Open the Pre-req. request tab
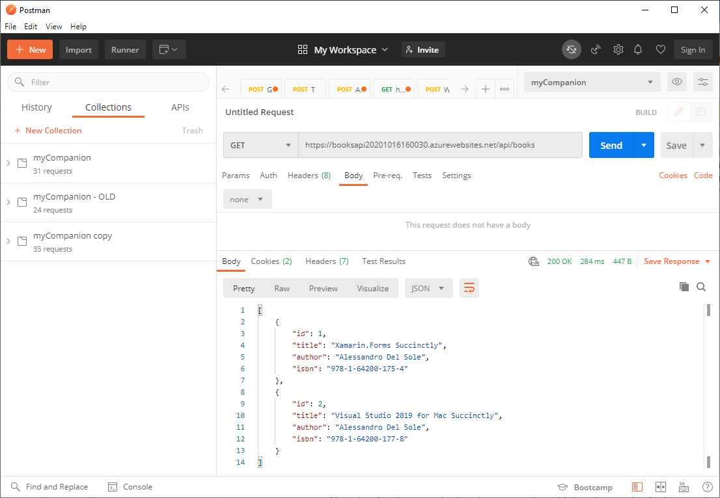Viewport: 720px width, 498px height. (x=387, y=175)
